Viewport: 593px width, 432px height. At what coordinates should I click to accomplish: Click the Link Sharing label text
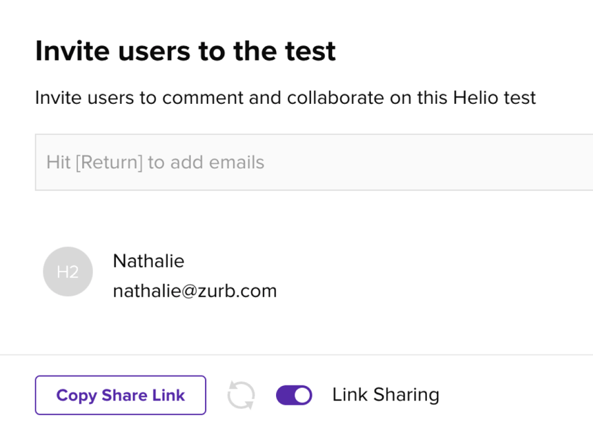tap(385, 395)
